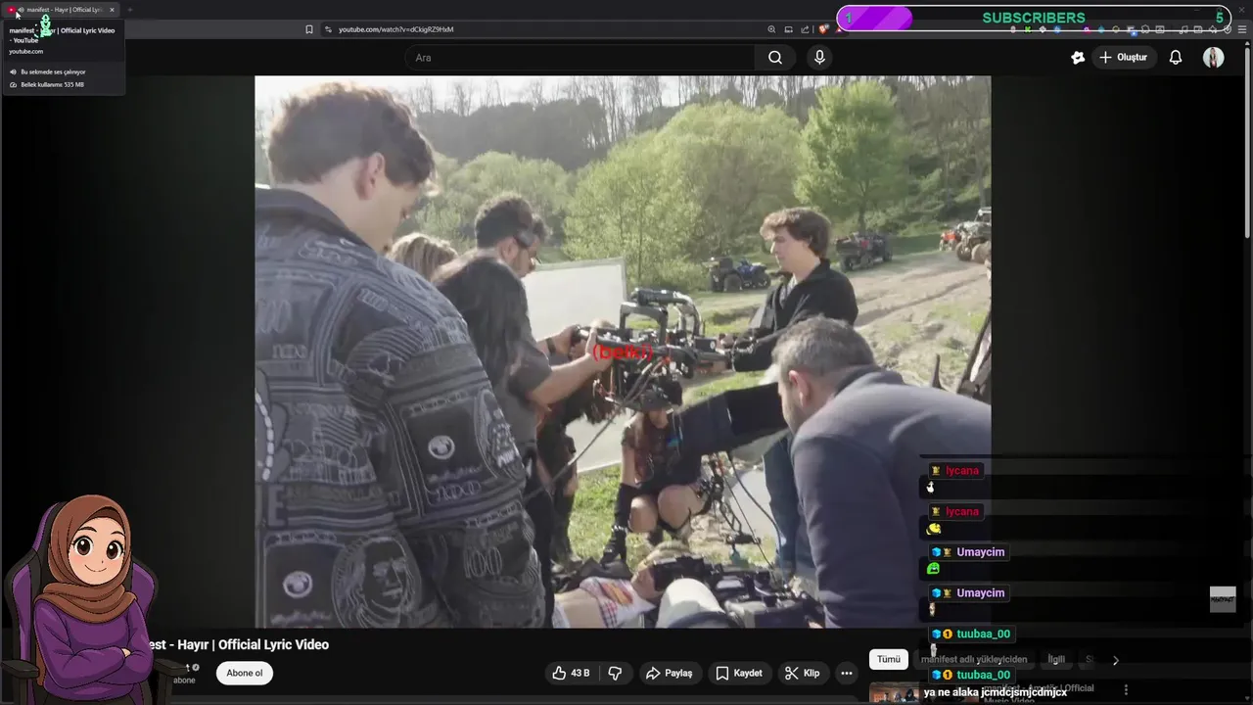The width and height of the screenshot is (1253, 705).
Task: Click the share icon in address bar
Action: click(805, 29)
